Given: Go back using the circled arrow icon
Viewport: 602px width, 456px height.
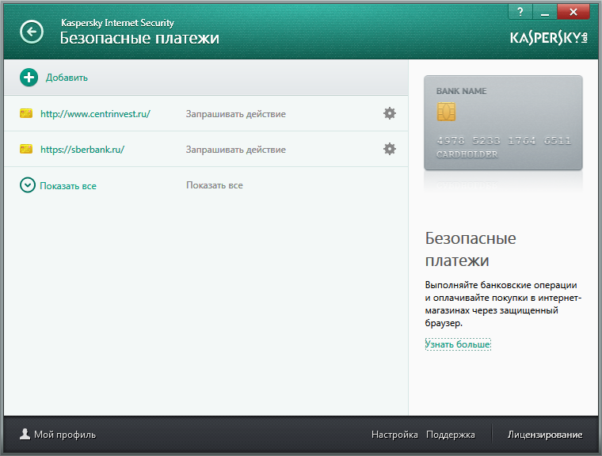Looking at the screenshot, I should (32, 32).
